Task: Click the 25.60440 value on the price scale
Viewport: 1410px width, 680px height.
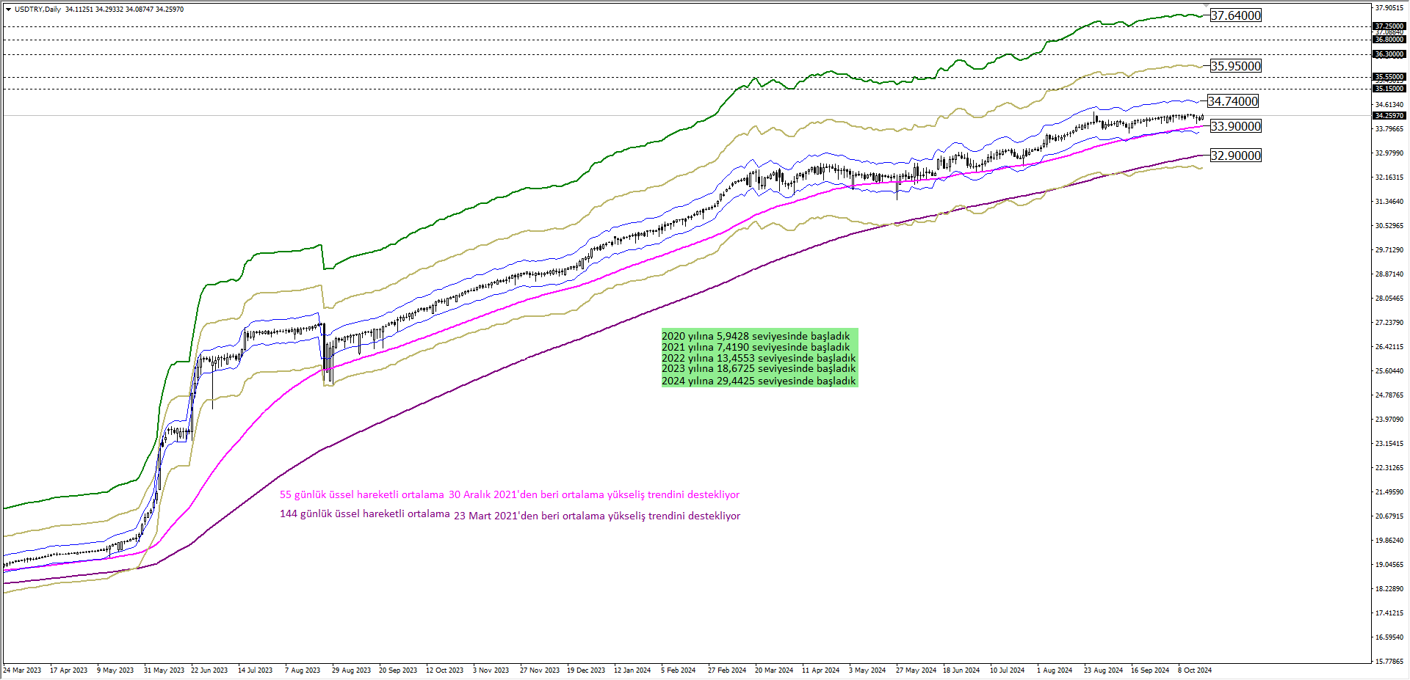Action: (1389, 371)
